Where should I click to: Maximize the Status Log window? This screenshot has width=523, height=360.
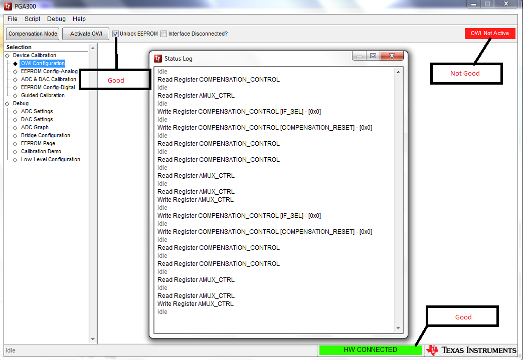pos(373,56)
